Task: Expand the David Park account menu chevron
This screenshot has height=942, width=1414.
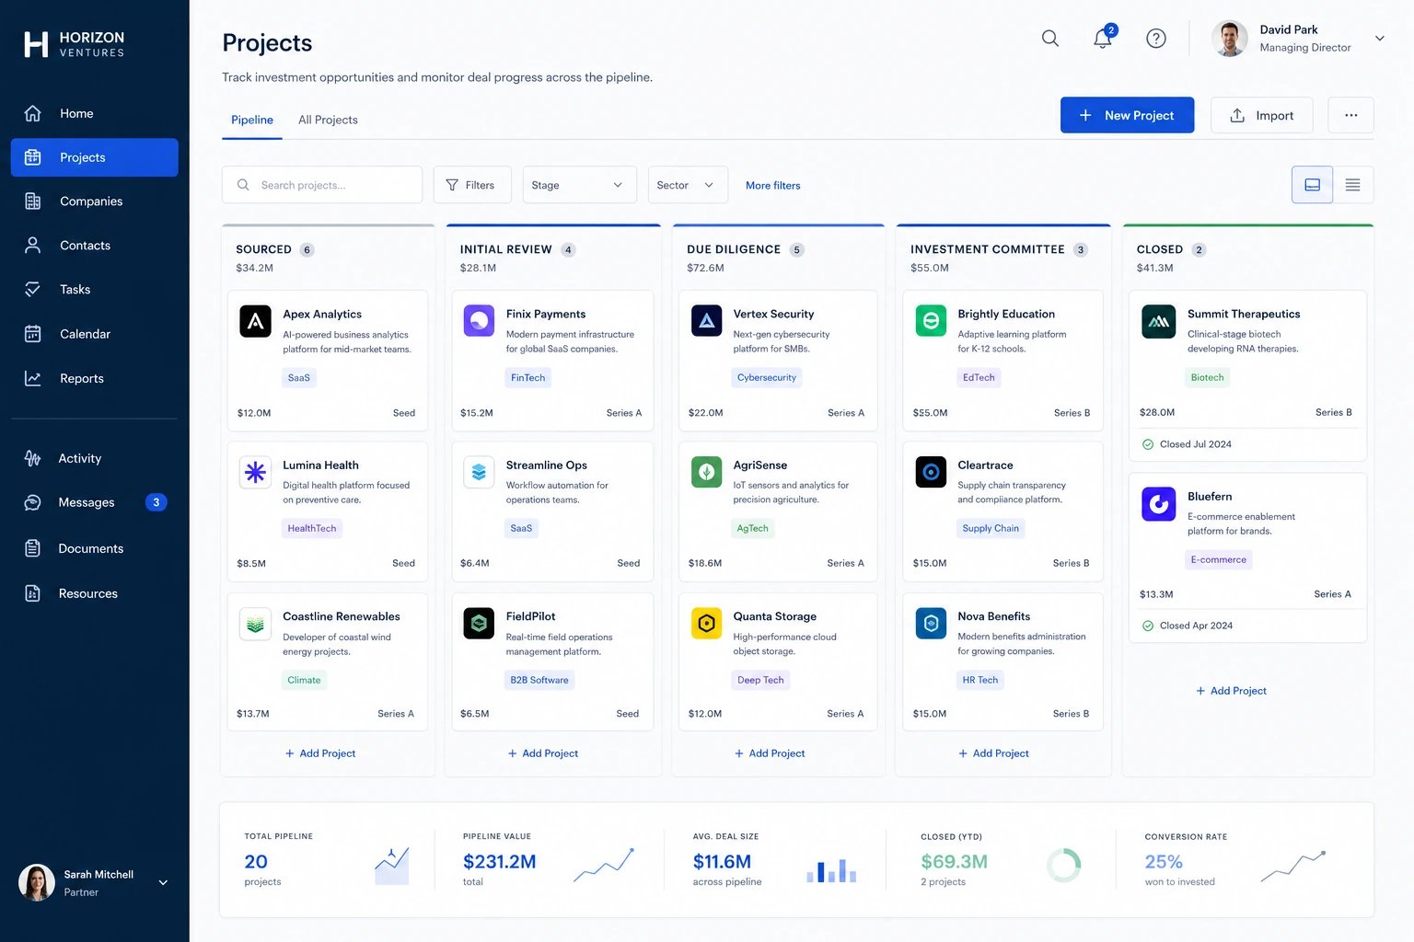Action: (1379, 39)
